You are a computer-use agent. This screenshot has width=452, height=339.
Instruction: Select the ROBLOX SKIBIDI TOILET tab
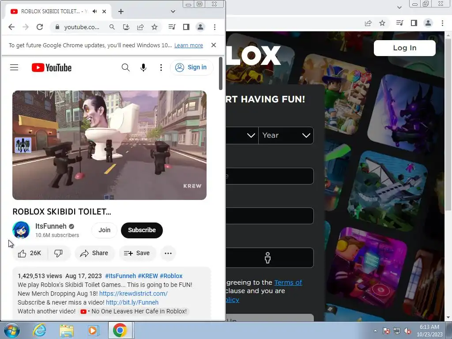click(x=53, y=11)
